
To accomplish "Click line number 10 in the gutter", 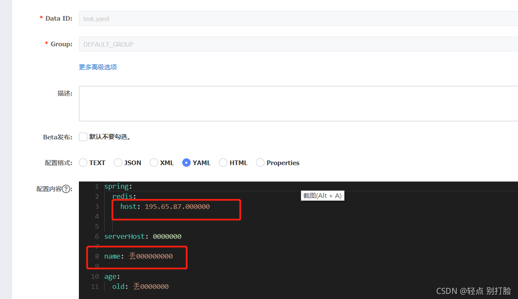I will coord(95,276).
